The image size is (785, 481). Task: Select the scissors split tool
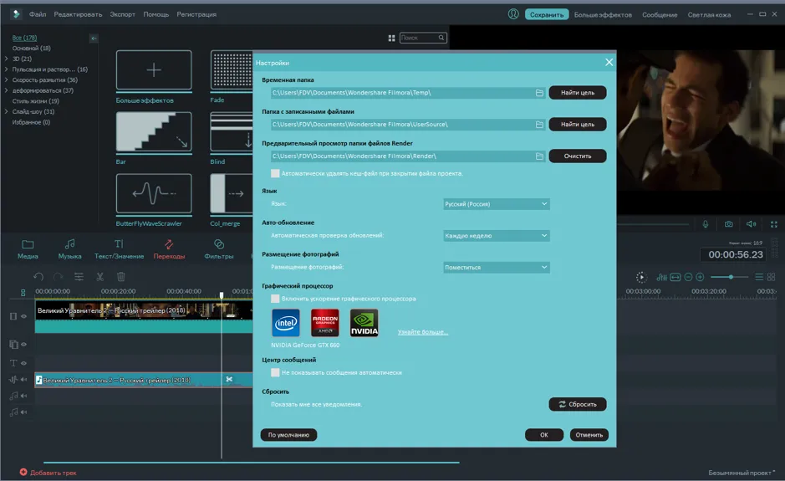(100, 277)
